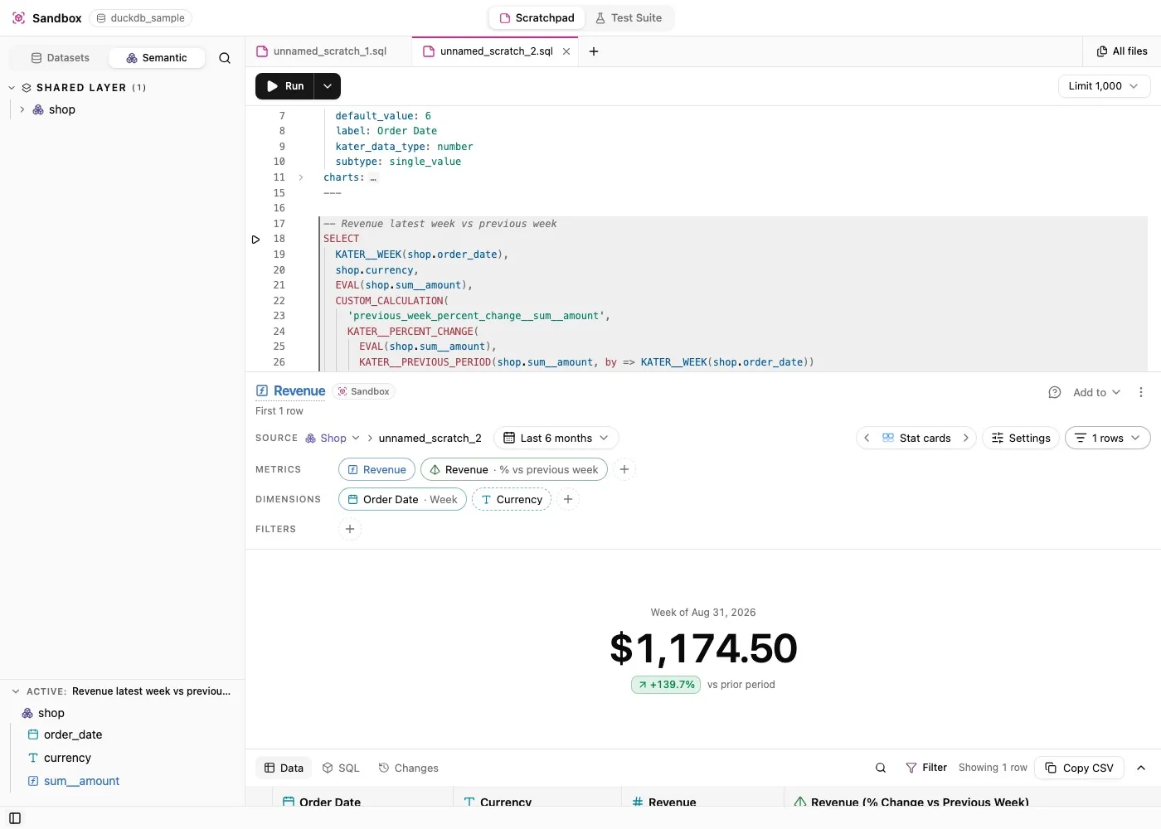The width and height of the screenshot is (1161, 829).
Task: Expand the shop tree node
Action: coord(22,109)
